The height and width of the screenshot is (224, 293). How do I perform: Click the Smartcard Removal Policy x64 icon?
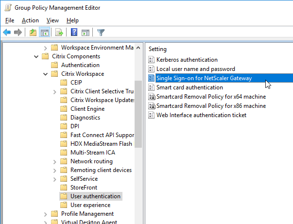tap(152, 97)
